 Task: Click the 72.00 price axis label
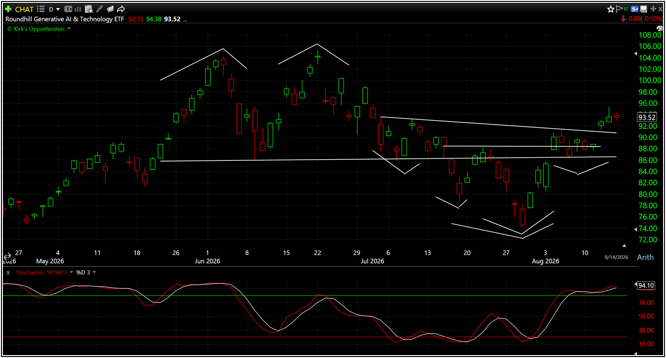(x=648, y=240)
